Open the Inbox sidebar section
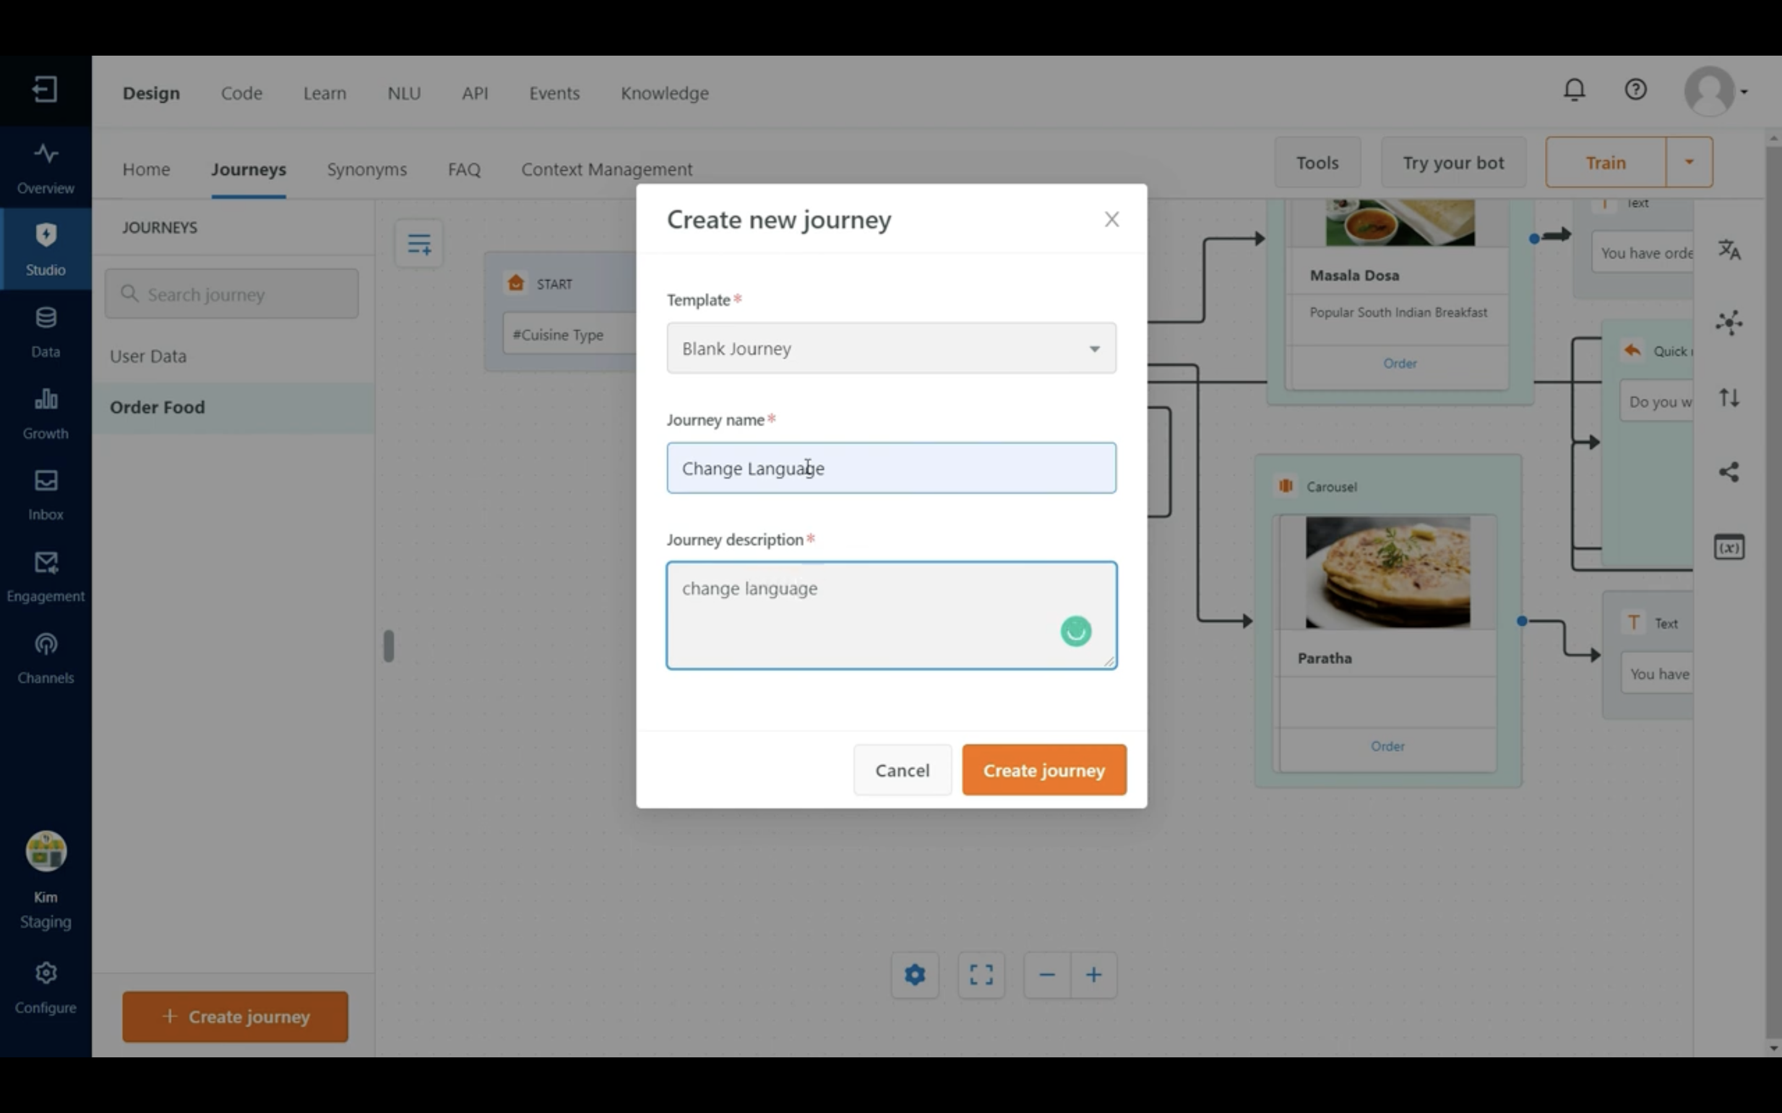 46,494
